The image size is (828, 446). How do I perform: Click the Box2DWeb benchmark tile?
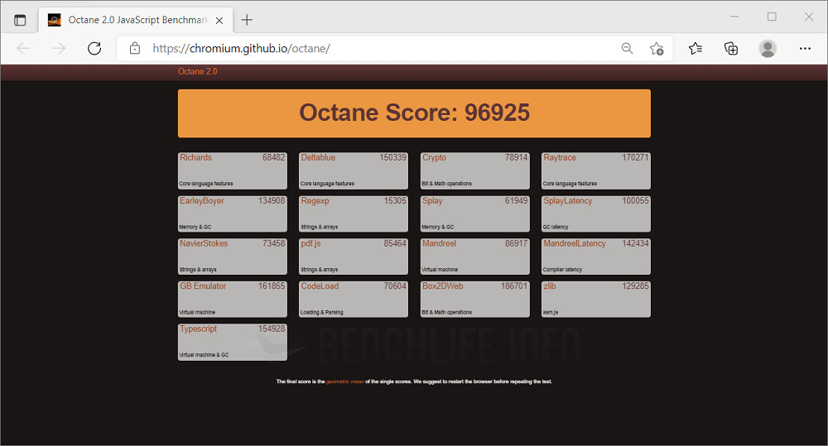coord(474,299)
